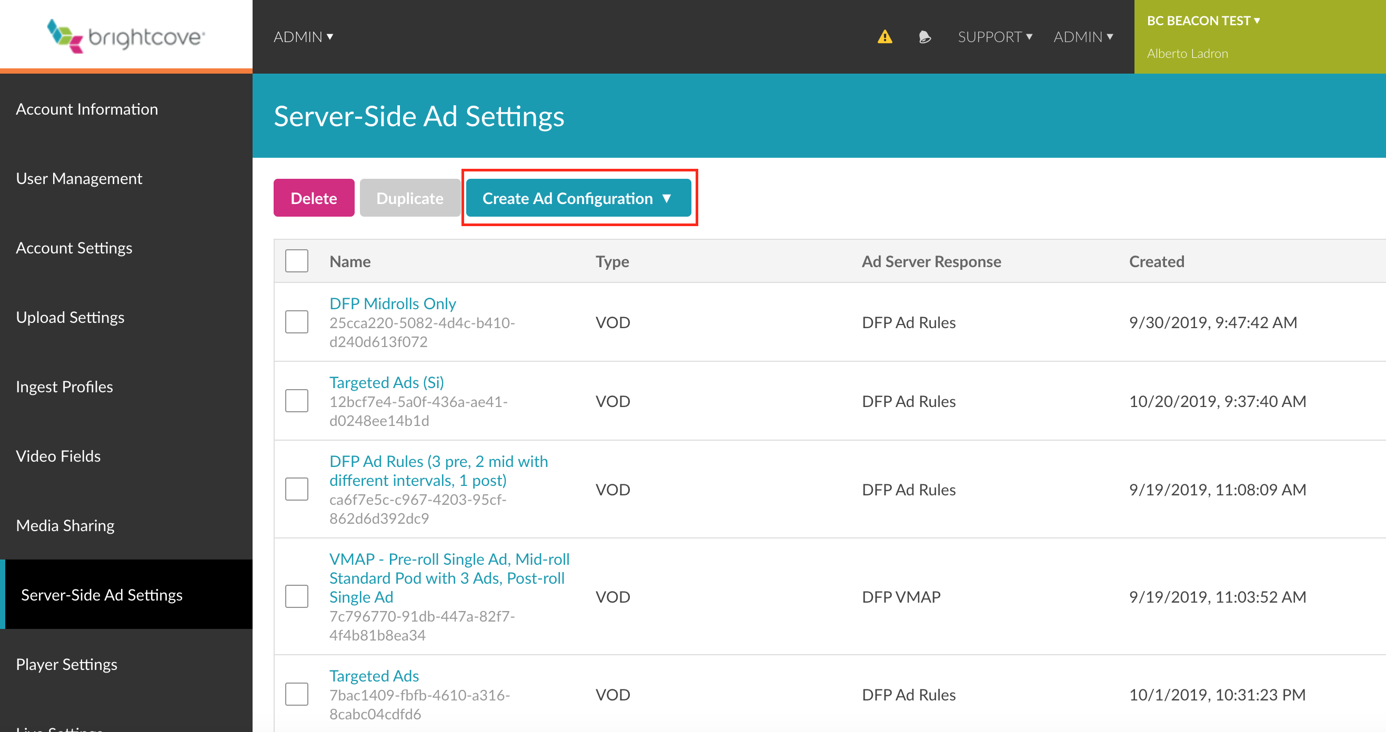Open Upload Settings
This screenshot has width=1386, height=732.
point(70,317)
